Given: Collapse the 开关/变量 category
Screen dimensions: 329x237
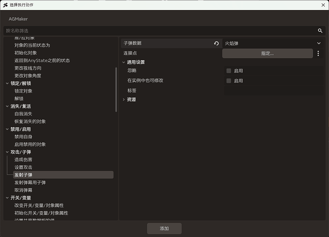Looking at the screenshot, I should (x=7, y=198).
